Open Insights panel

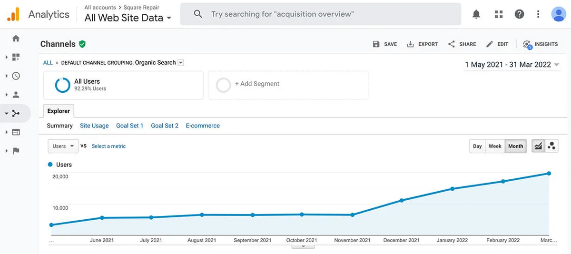point(540,44)
